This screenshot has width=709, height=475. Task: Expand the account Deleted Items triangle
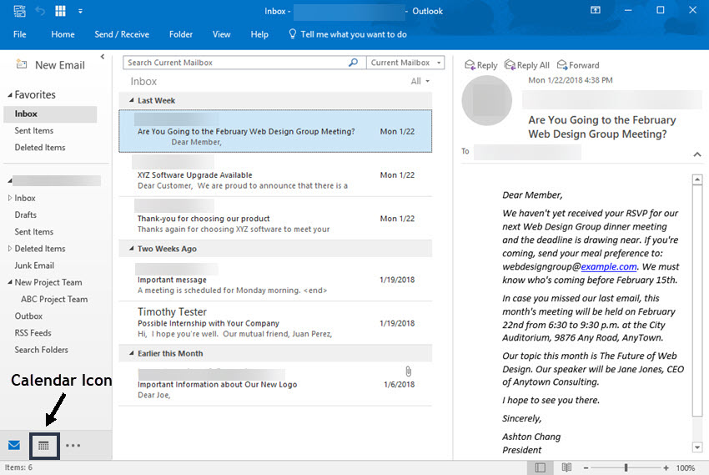[10, 249]
